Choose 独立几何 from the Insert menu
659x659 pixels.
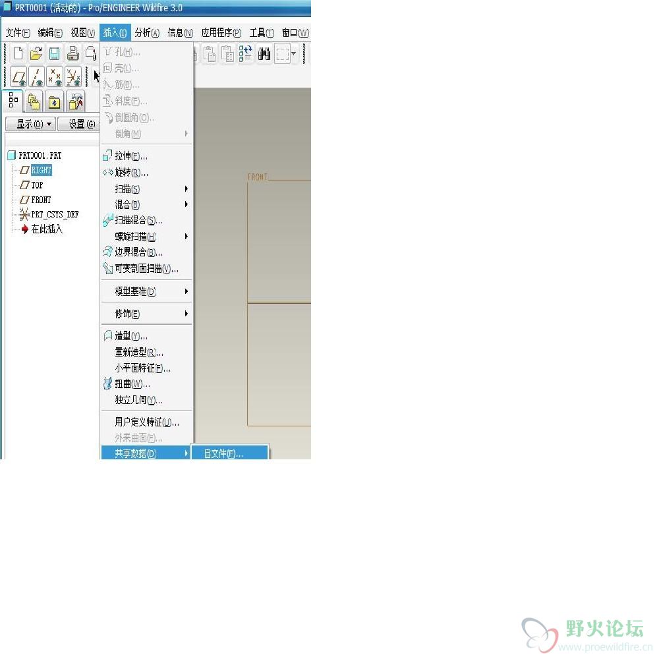click(146, 400)
